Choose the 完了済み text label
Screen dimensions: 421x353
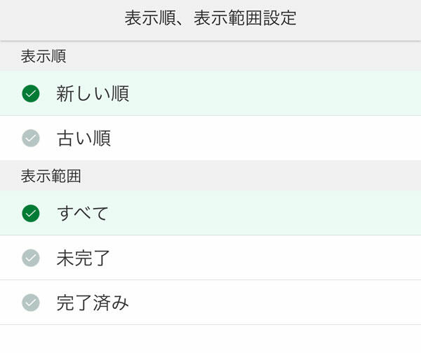click(93, 303)
